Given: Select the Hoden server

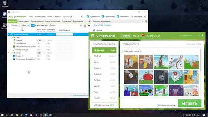Looking at the screenshot, I should tap(104, 98).
